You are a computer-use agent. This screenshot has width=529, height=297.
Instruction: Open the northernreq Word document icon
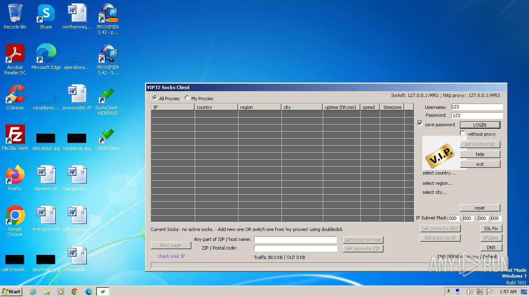click(77, 17)
